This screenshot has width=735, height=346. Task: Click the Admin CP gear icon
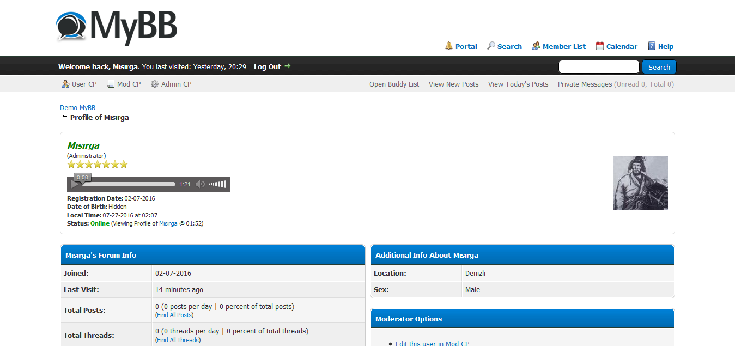[155, 84]
